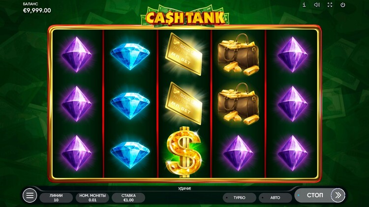The height and width of the screenshot is (207, 369).
Task: Click the top-left purple gem
Action: click(76, 55)
